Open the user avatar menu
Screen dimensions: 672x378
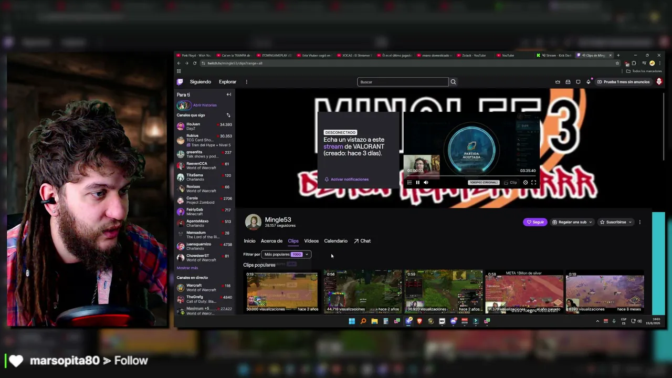click(x=659, y=82)
